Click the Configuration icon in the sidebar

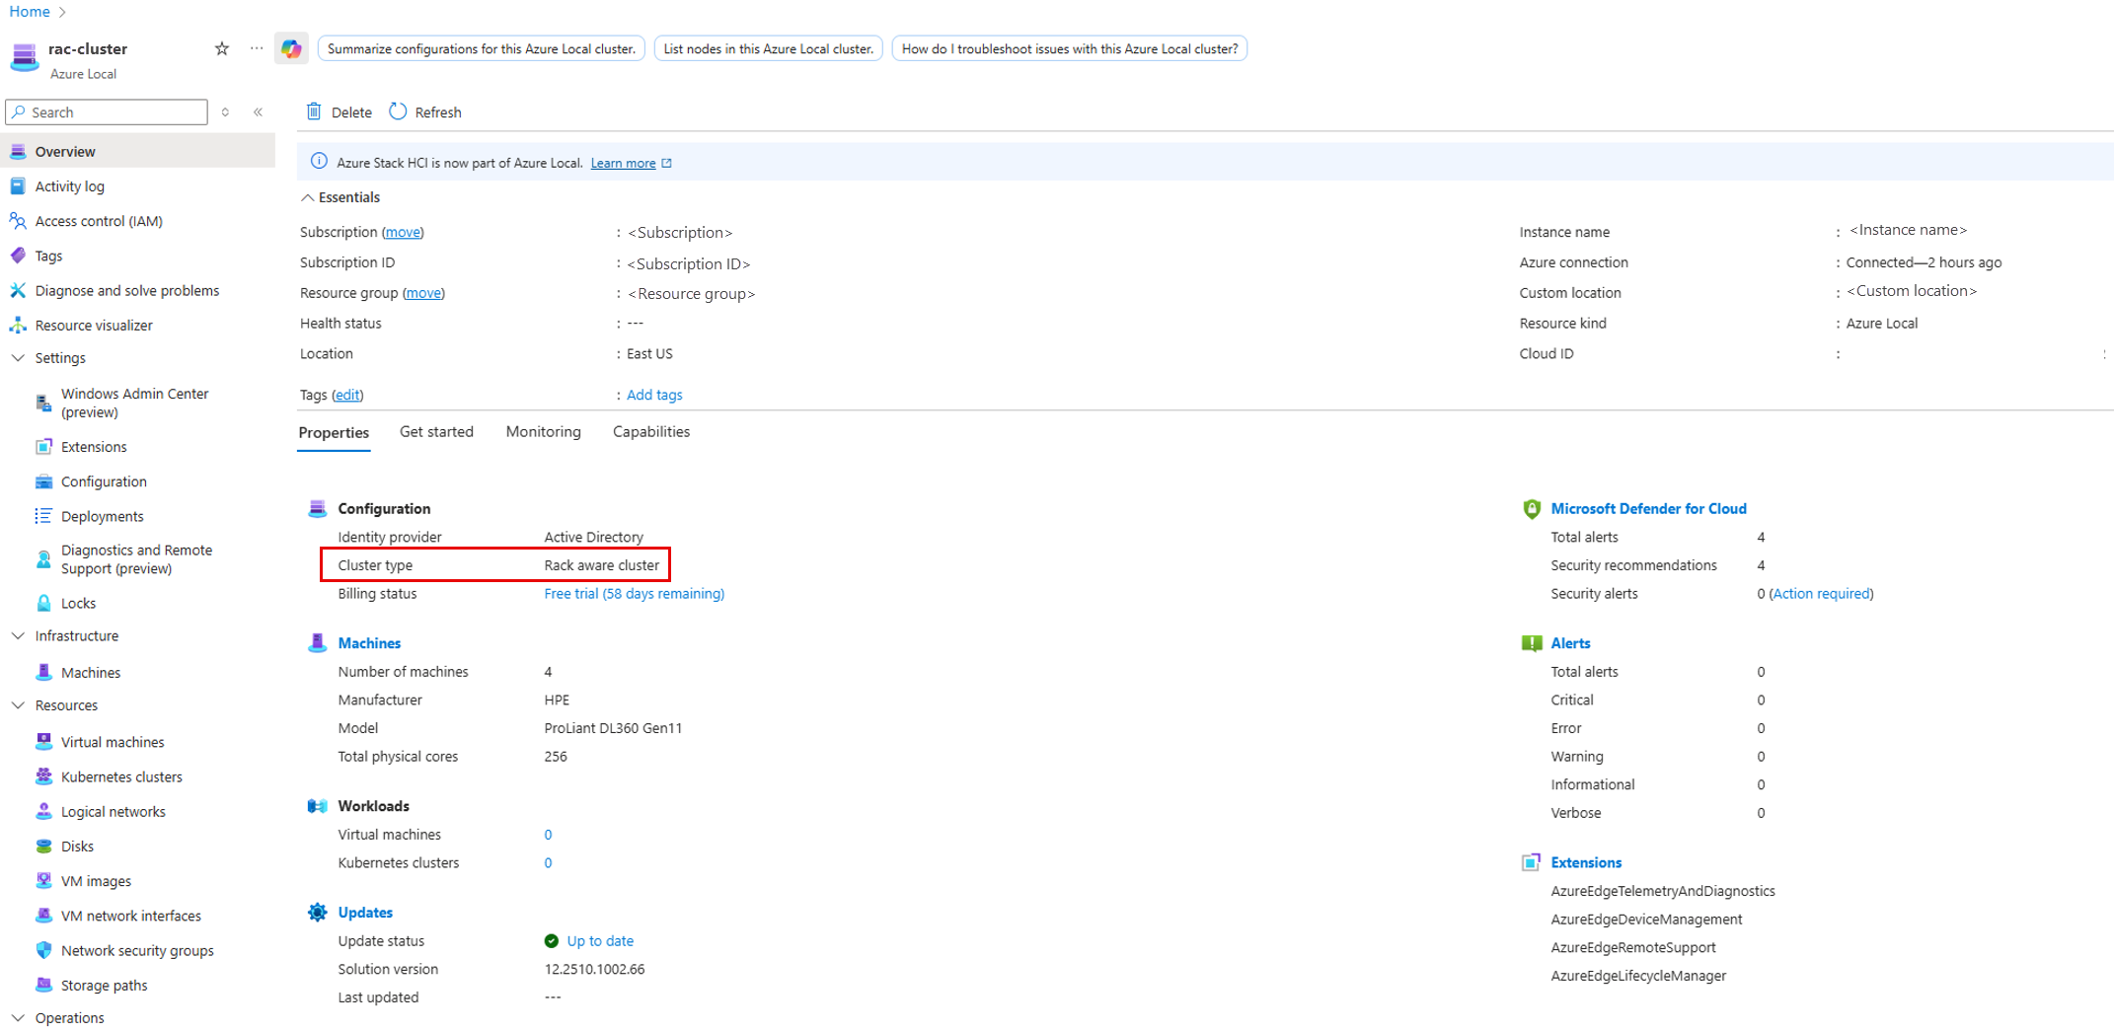[43, 481]
